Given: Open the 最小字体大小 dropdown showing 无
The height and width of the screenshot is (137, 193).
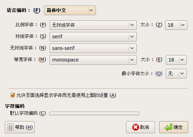Looking at the screenshot, I should point(176,73).
